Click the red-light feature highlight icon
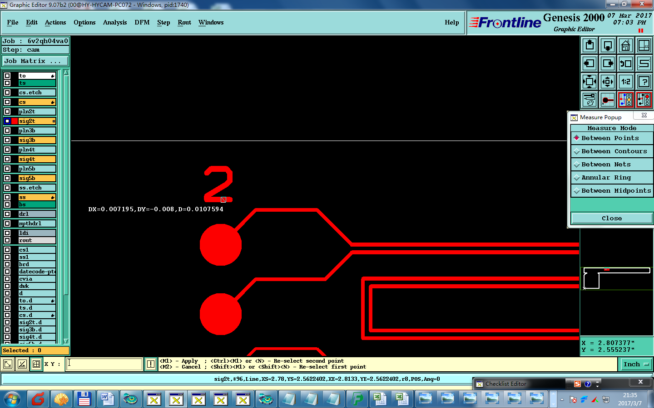 [x=644, y=100]
